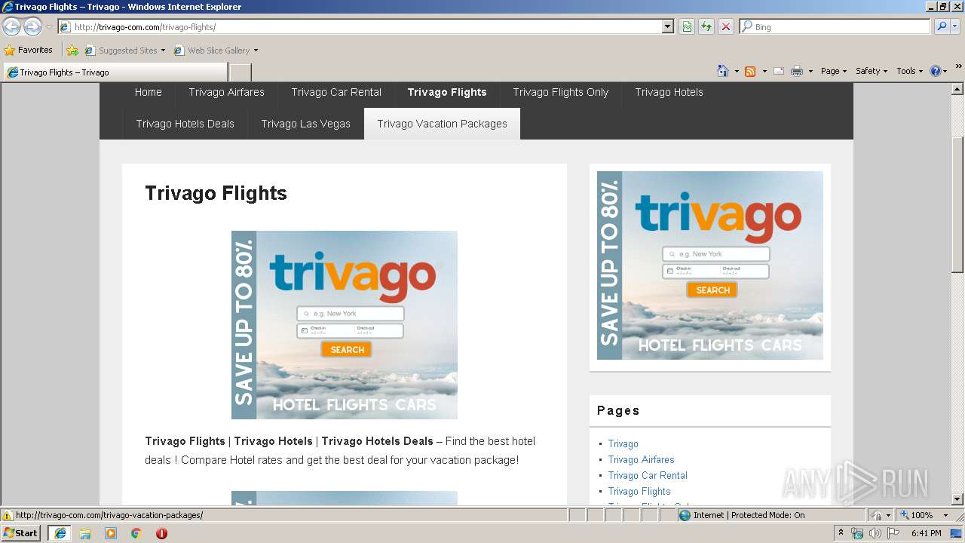Click bold Trivago Hotels text in article
The height and width of the screenshot is (543, 965).
point(273,441)
